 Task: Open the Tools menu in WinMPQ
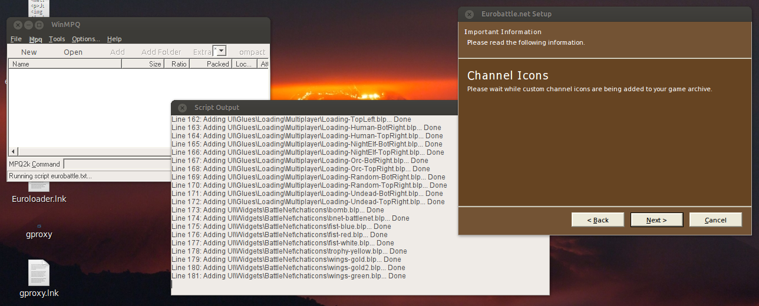(57, 39)
